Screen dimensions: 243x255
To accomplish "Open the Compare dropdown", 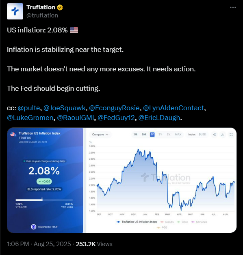I will tap(100, 135).
